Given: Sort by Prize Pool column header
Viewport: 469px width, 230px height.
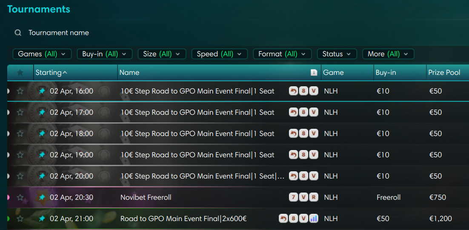Looking at the screenshot, I should [x=444, y=73].
